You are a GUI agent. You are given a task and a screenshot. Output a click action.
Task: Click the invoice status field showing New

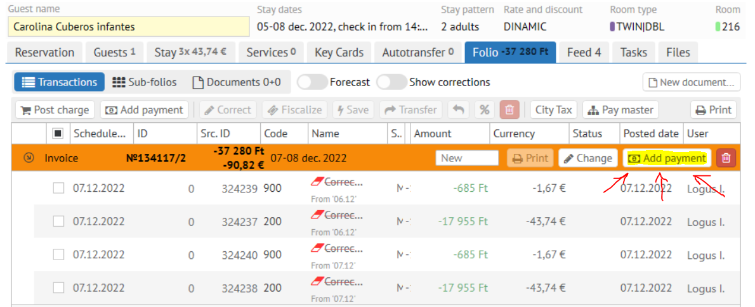467,158
